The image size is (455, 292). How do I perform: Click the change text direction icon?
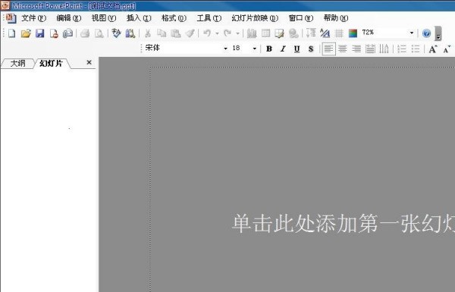(x=384, y=49)
